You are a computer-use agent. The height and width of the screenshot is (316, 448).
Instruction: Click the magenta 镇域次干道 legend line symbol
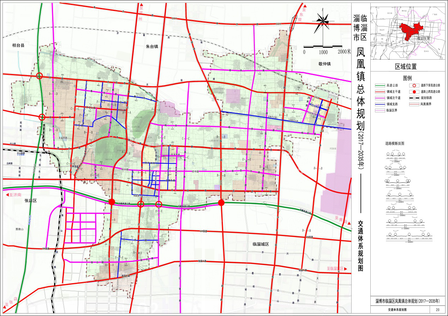pos(379,97)
